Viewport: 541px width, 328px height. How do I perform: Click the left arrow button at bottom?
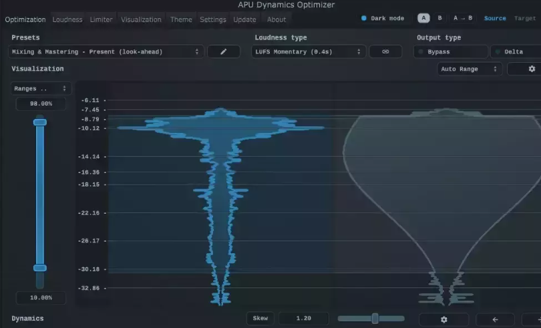[494, 319]
